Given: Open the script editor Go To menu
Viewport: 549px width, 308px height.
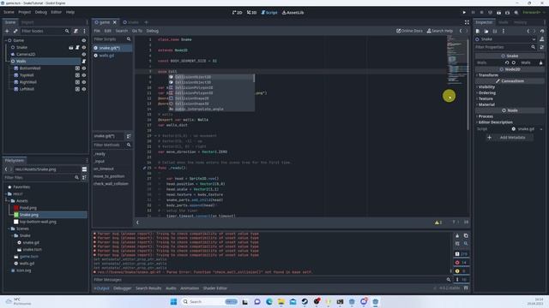Looking at the screenshot, I should tap(137, 31).
